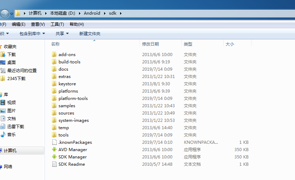This screenshot has height=180, width=295.
Task: Open the history dropdown beside the forward button
Action: coord(11,14)
